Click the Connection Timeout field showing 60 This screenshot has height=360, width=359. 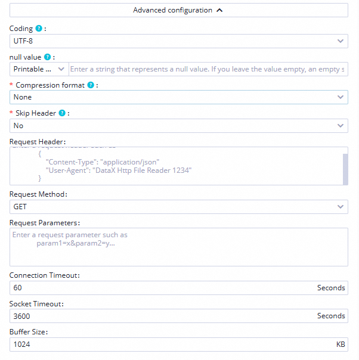coord(161,288)
